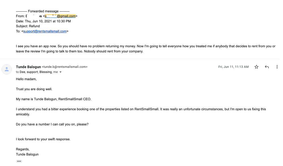Click Tunde Balogun's profile avatar

[x=7, y=69]
